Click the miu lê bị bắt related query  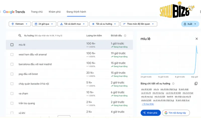coord(146,89)
